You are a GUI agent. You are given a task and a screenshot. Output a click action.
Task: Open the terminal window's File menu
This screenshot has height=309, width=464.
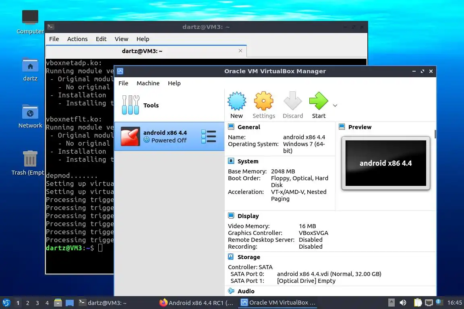[x=54, y=39]
